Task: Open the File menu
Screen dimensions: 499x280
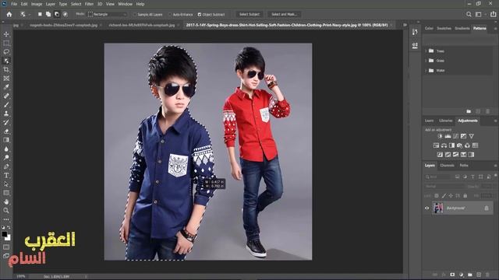Action: click(14, 4)
